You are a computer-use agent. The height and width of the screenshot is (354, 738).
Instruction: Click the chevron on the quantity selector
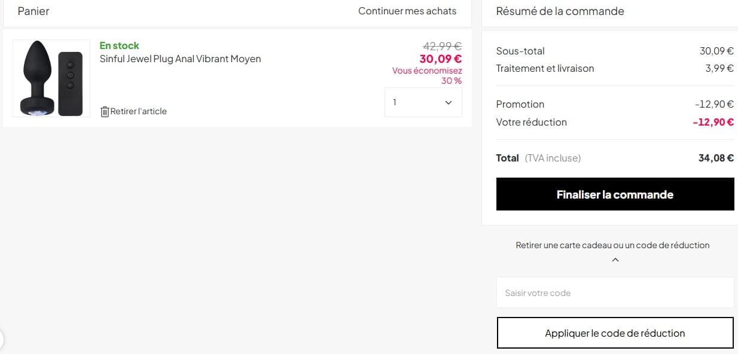click(448, 102)
